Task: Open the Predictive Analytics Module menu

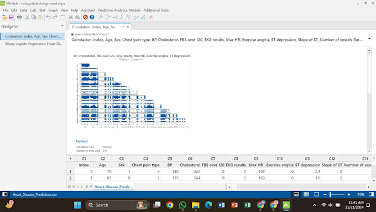Action: (119, 10)
